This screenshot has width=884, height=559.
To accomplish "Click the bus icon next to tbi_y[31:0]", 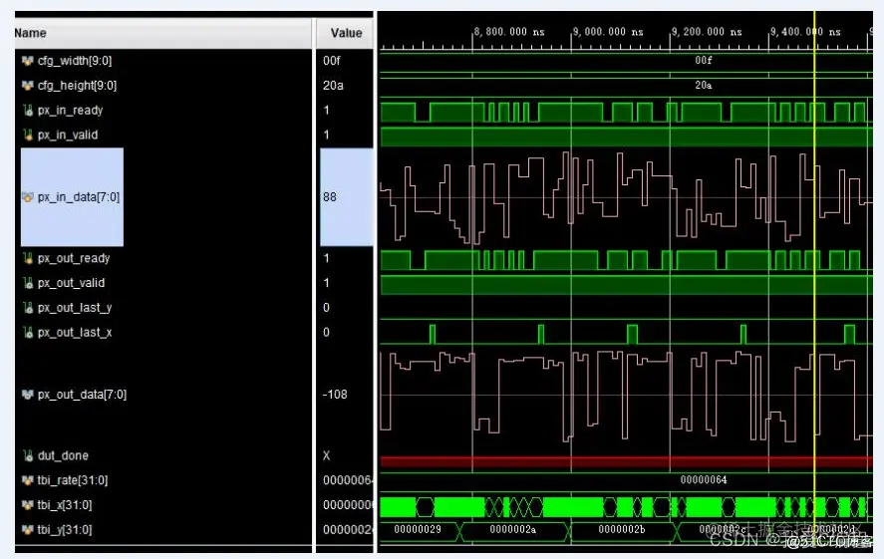I will 27,530.
